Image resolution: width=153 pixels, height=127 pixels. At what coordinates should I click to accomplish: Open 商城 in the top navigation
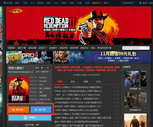(64, 3)
